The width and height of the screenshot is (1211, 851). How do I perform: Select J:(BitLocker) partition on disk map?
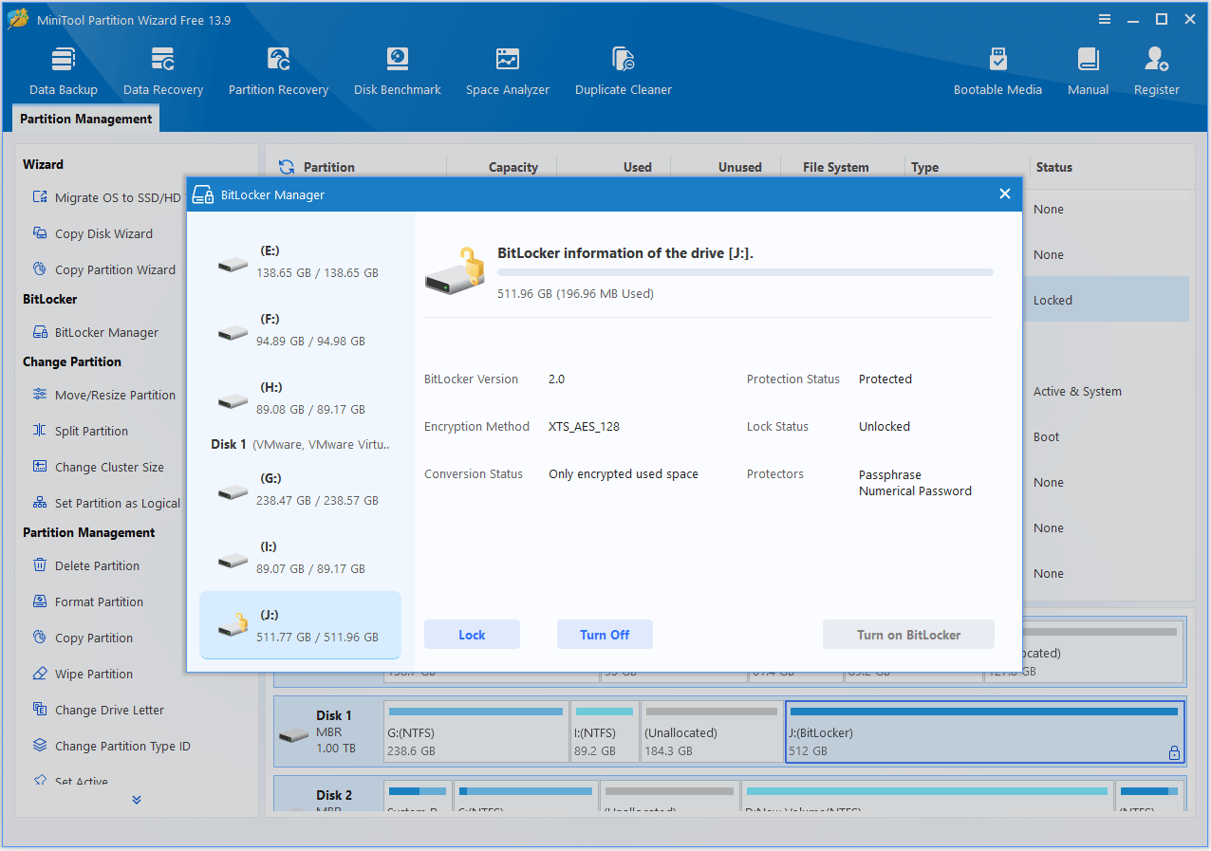985,731
